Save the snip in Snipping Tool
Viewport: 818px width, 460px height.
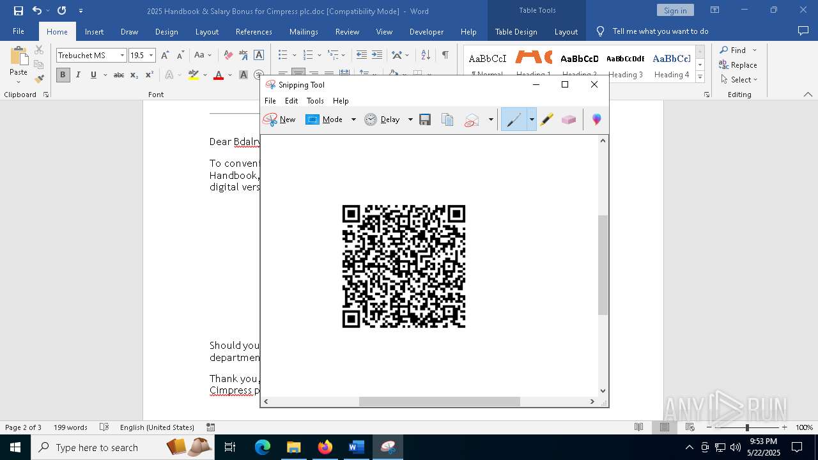click(x=425, y=119)
